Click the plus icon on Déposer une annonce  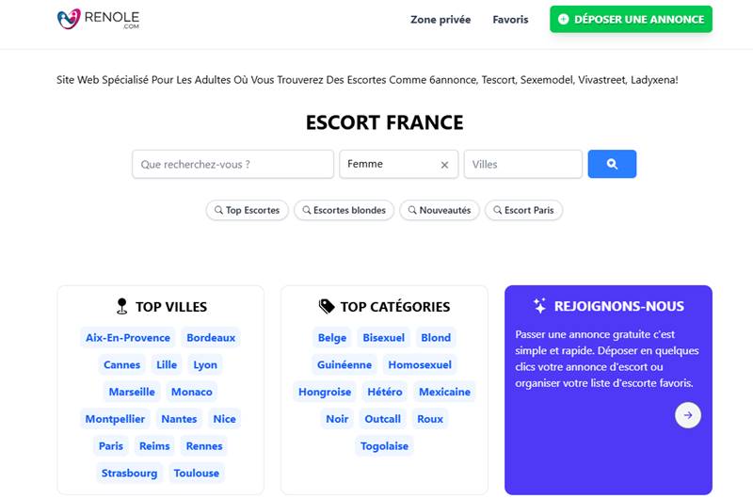click(563, 19)
